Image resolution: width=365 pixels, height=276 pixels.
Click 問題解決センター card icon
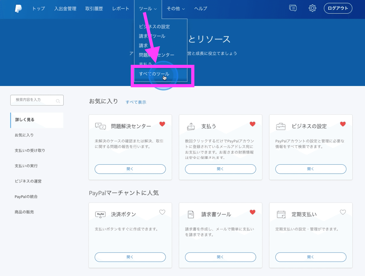click(101, 126)
